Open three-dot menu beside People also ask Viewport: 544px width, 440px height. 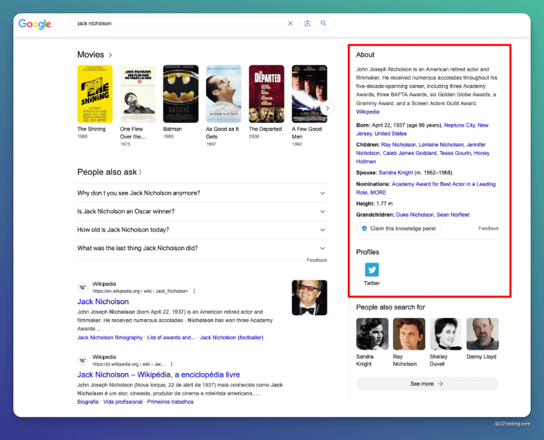tap(140, 172)
